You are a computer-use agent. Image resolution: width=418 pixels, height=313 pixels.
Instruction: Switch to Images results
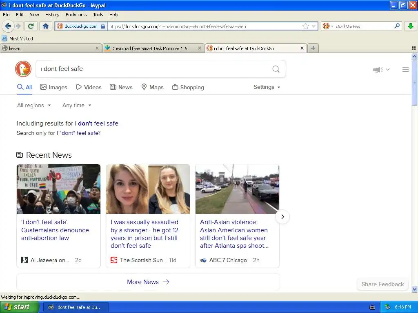click(53, 87)
